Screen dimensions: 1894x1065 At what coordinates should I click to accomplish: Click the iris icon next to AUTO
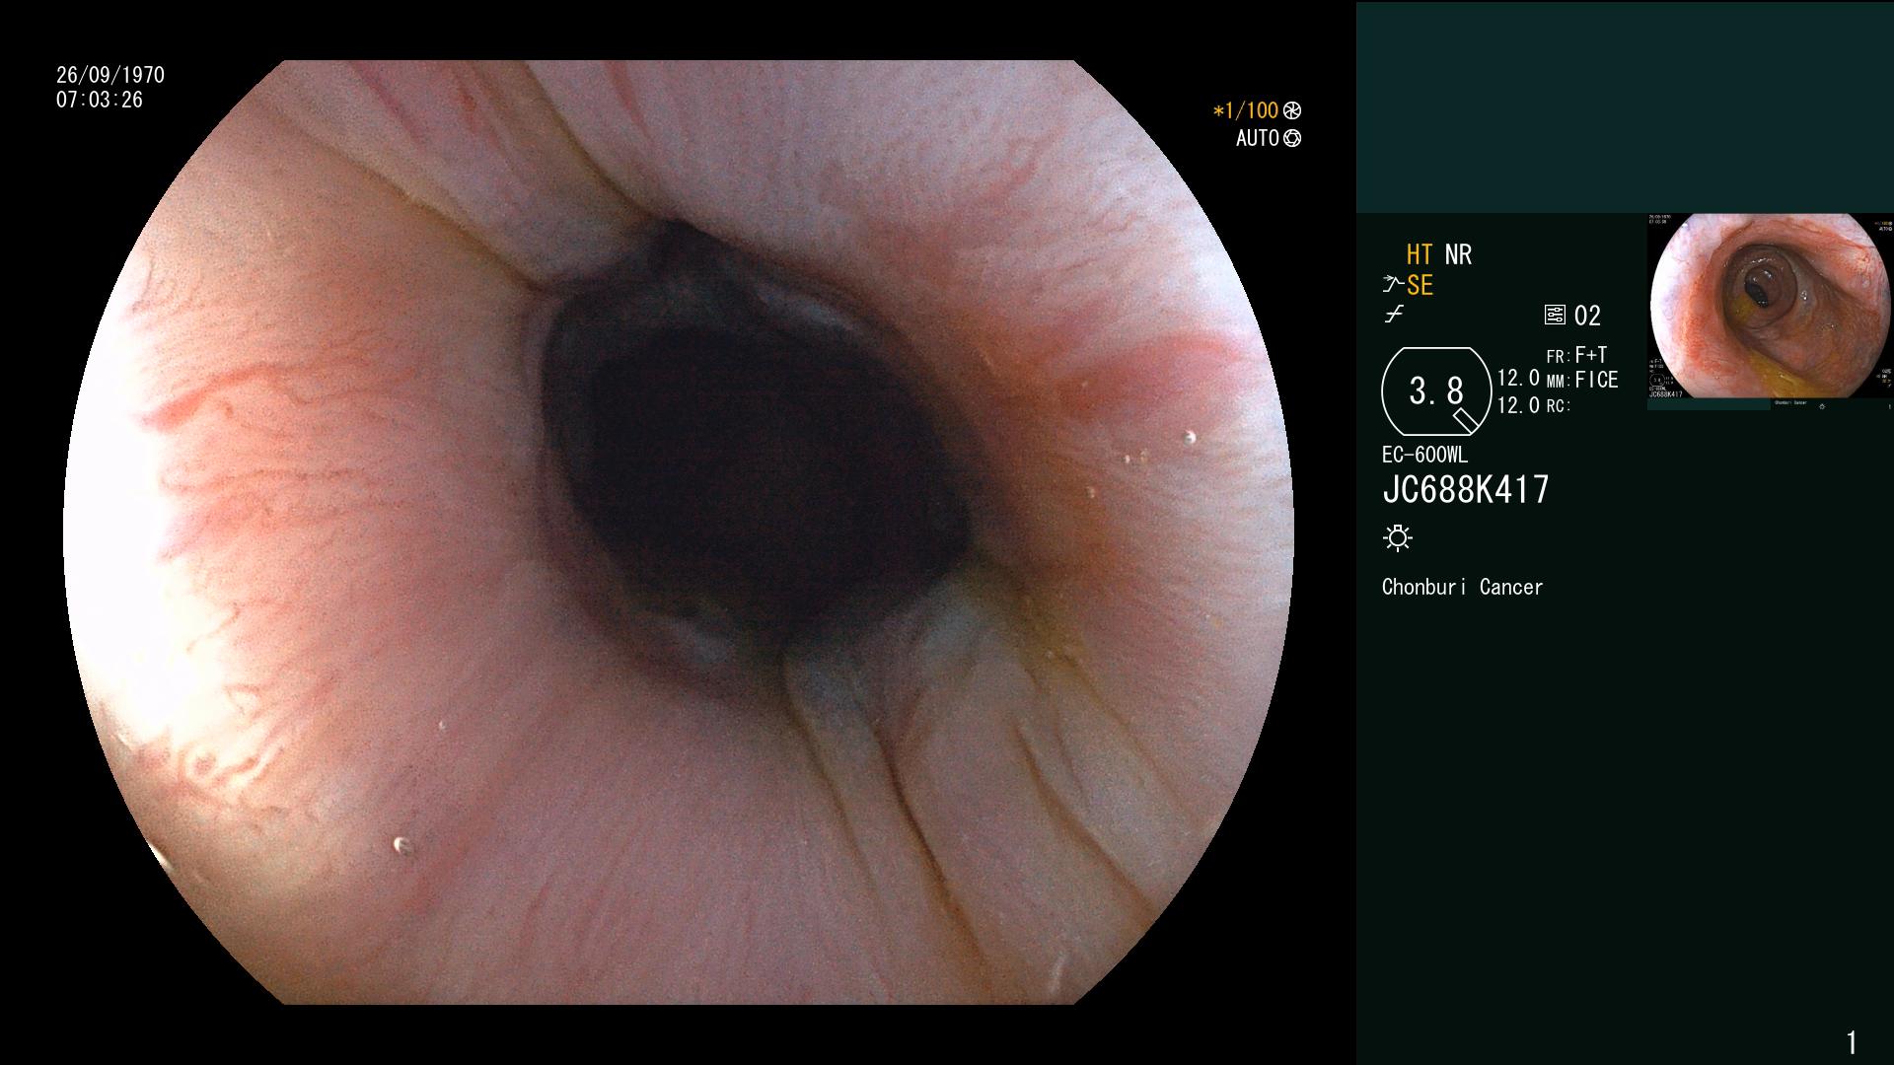(1292, 139)
